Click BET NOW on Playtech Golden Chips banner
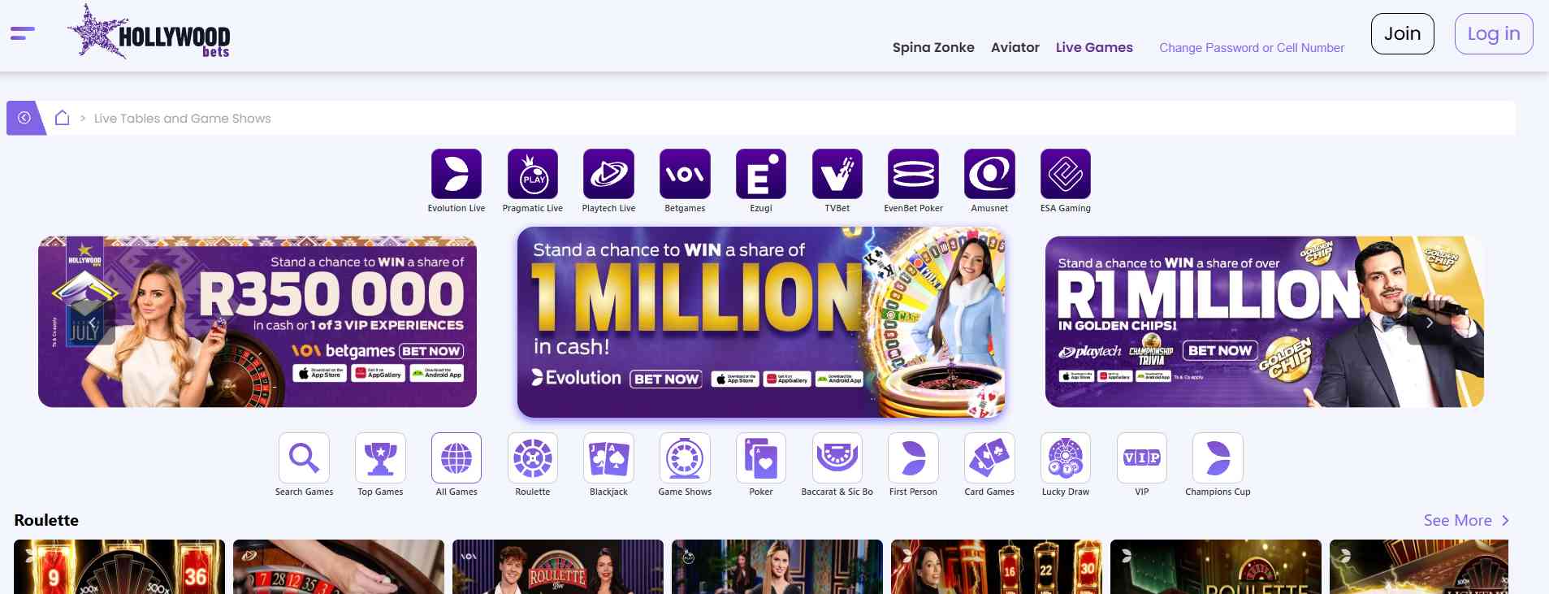This screenshot has width=1549, height=594. (x=1220, y=350)
